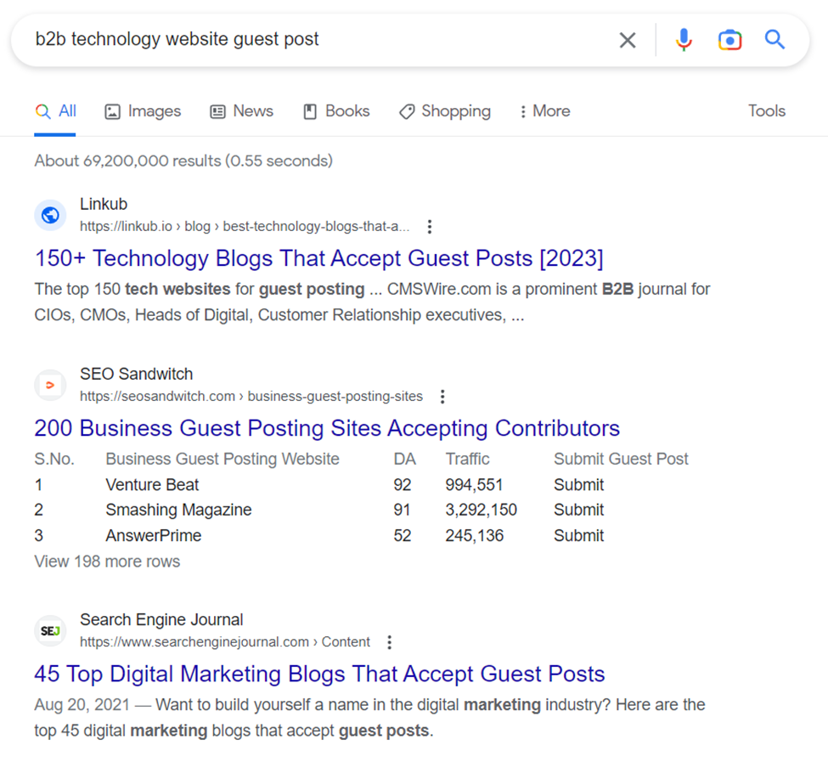Open 200 Business Guest Posting Sites link
This screenshot has height=762, width=828.
pyautogui.click(x=327, y=428)
